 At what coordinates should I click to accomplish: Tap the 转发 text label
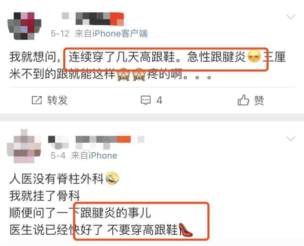tap(57, 100)
